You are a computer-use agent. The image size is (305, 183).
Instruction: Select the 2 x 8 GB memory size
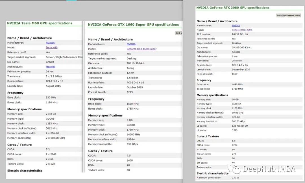[51, 114]
